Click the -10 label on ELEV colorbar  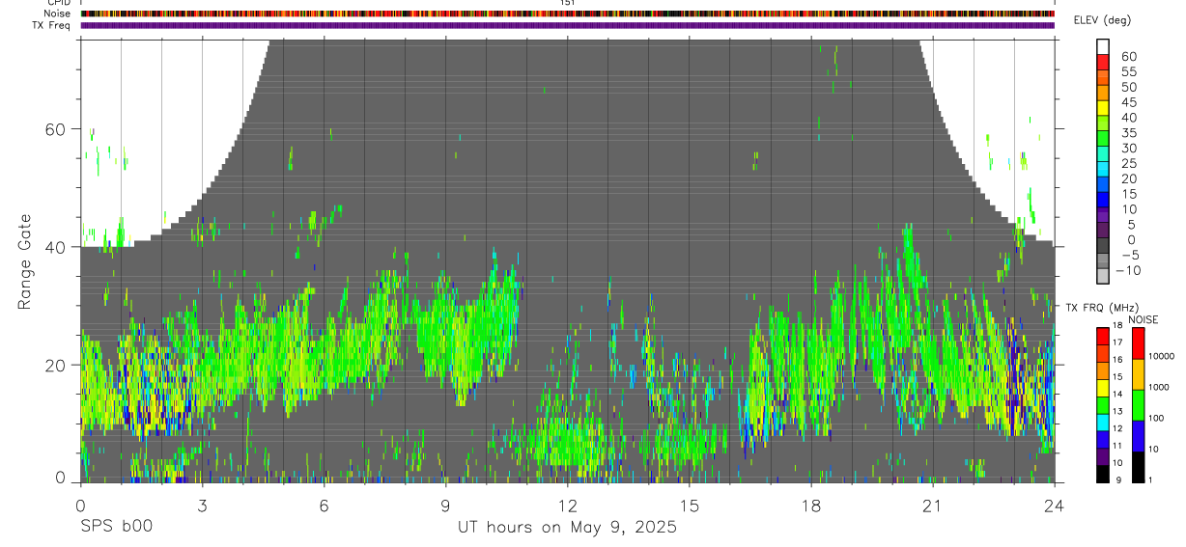click(x=1128, y=271)
